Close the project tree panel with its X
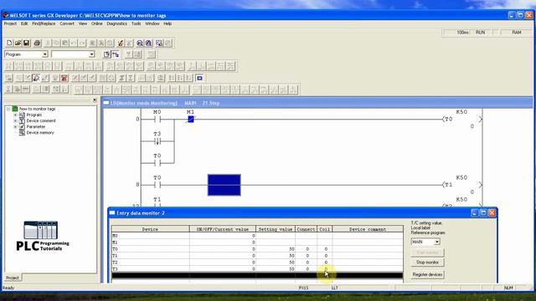 [x=95, y=100]
